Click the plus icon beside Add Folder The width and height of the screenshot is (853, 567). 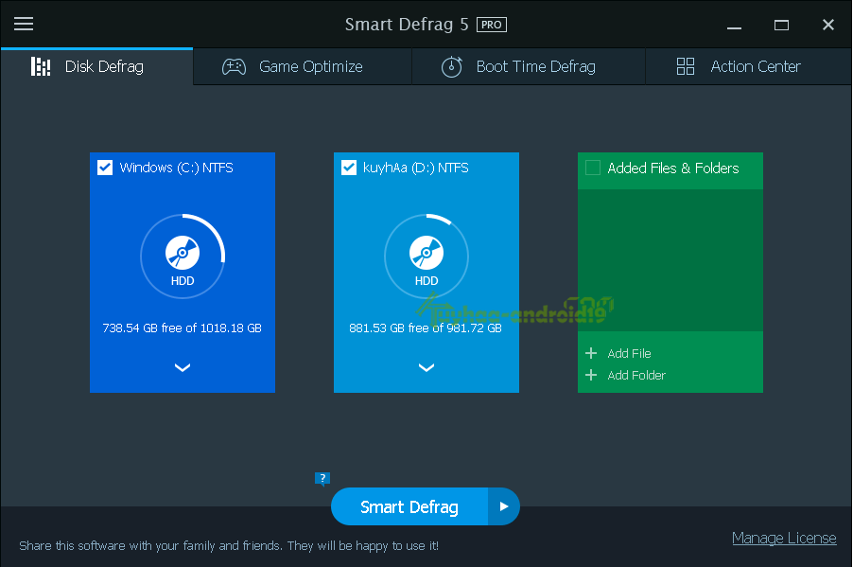click(x=591, y=375)
